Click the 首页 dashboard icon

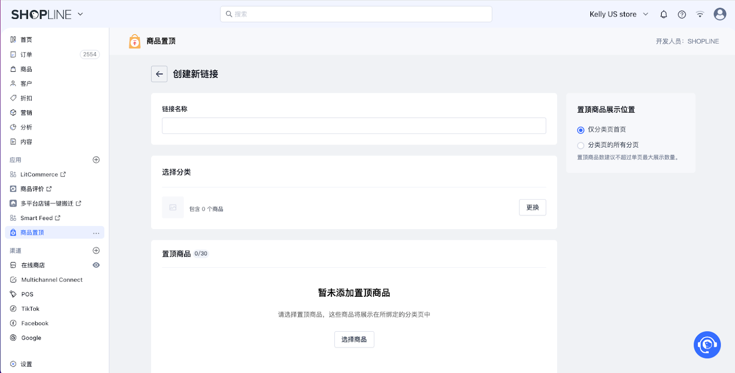pos(13,40)
